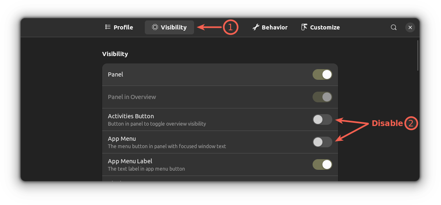Disable the App Menu Label switch
The image size is (441, 205).
point(322,164)
